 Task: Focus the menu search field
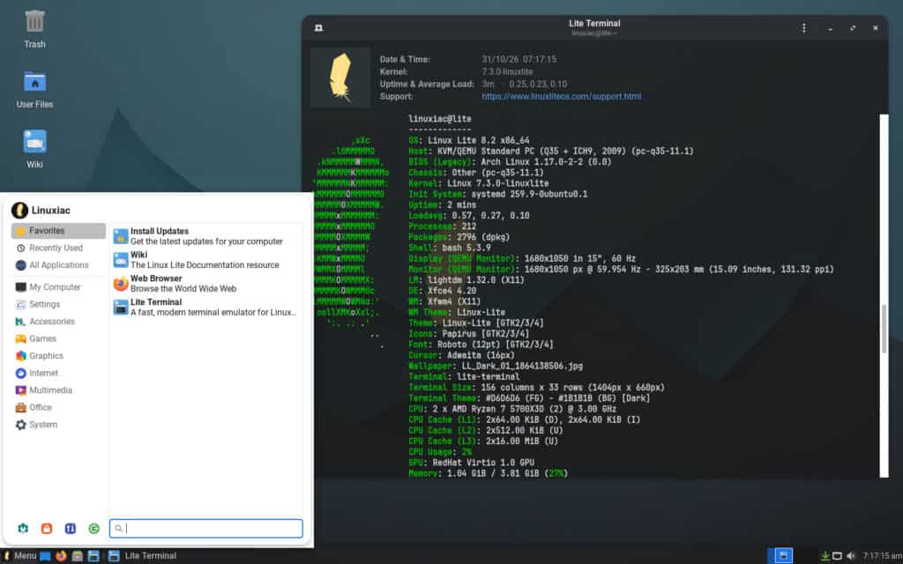[206, 529]
